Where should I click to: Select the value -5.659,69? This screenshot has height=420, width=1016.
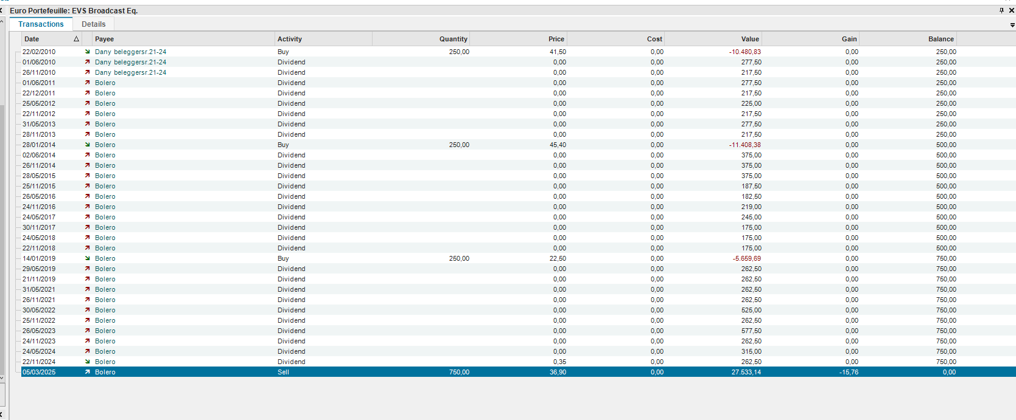click(x=747, y=258)
